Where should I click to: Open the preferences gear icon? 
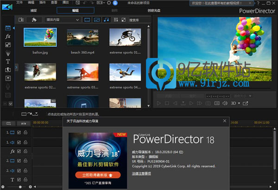[109, 3]
